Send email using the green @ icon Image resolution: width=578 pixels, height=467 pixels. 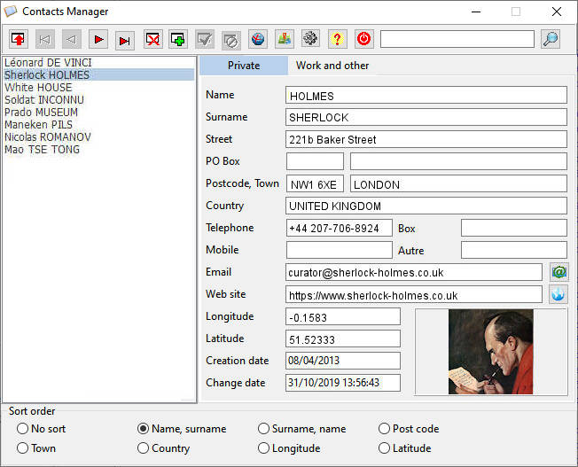click(x=559, y=272)
